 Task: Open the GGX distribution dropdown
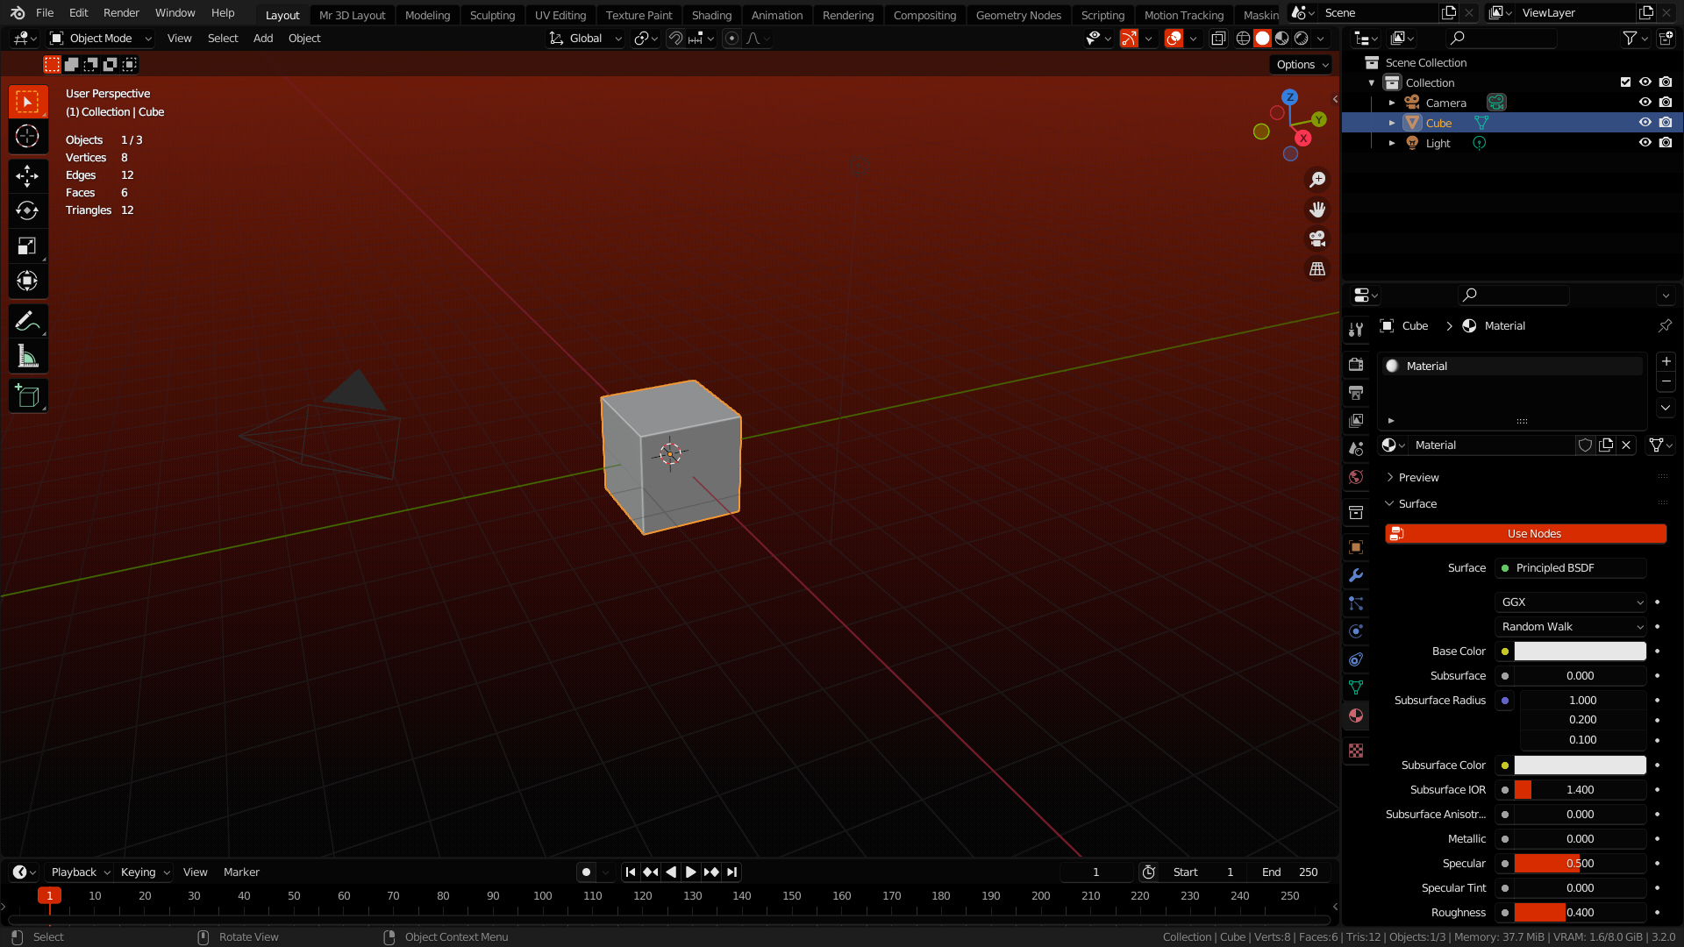1570,602
